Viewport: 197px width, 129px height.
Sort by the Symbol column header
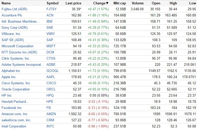(x=52, y=3)
